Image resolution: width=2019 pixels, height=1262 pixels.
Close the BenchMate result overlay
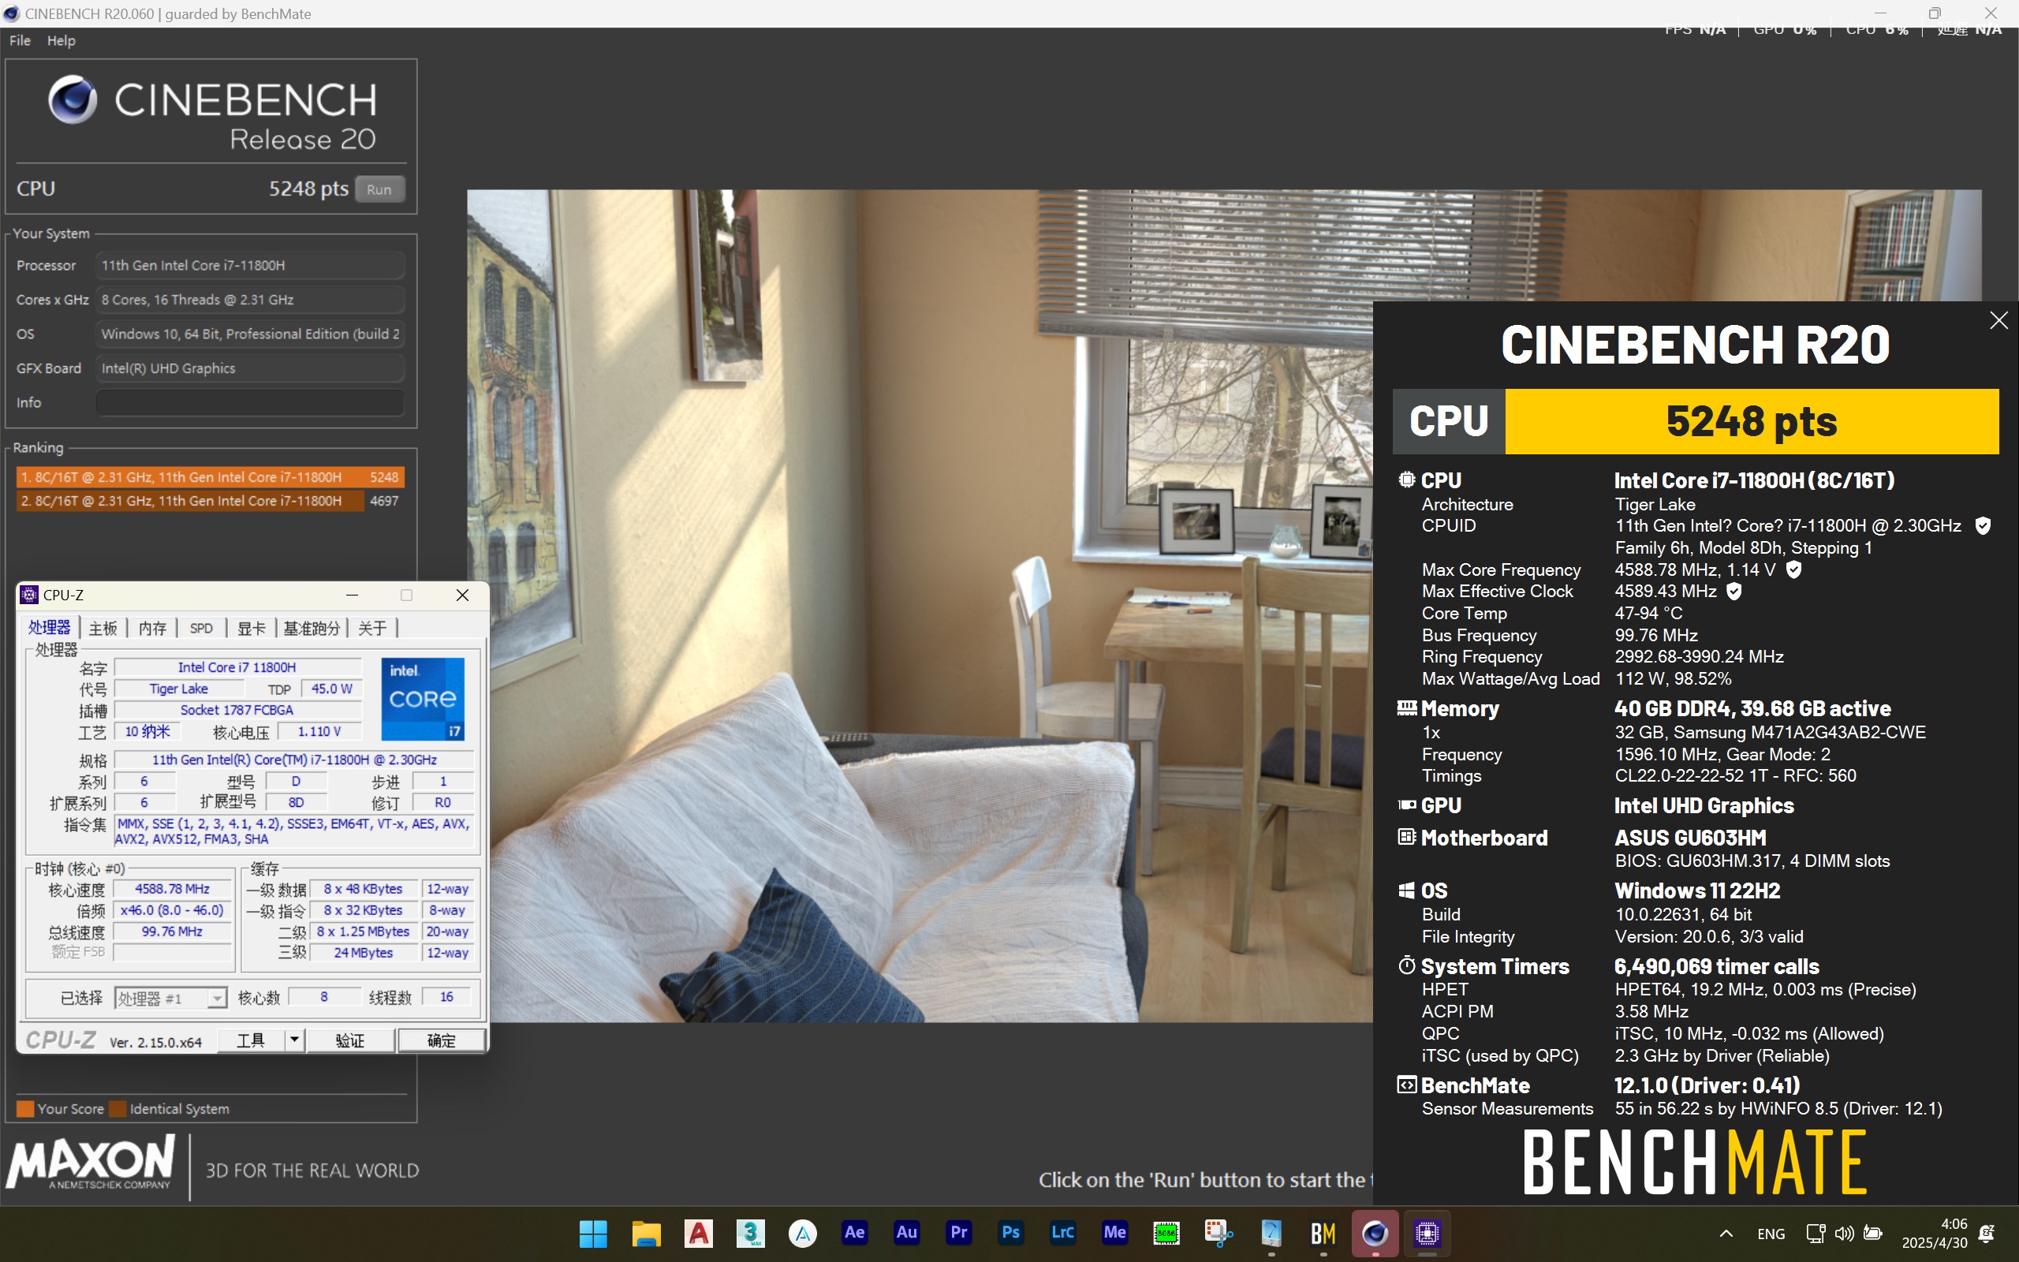[x=1998, y=320]
